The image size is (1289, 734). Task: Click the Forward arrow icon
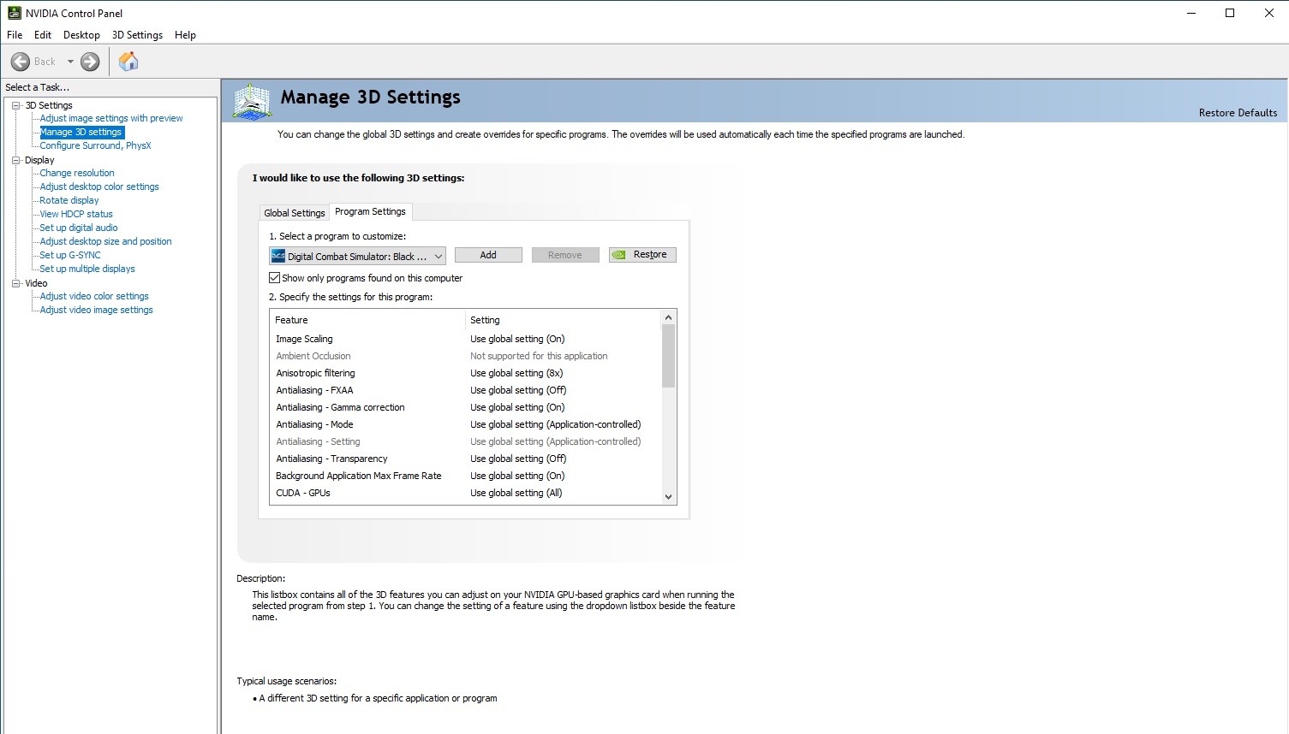(x=90, y=62)
